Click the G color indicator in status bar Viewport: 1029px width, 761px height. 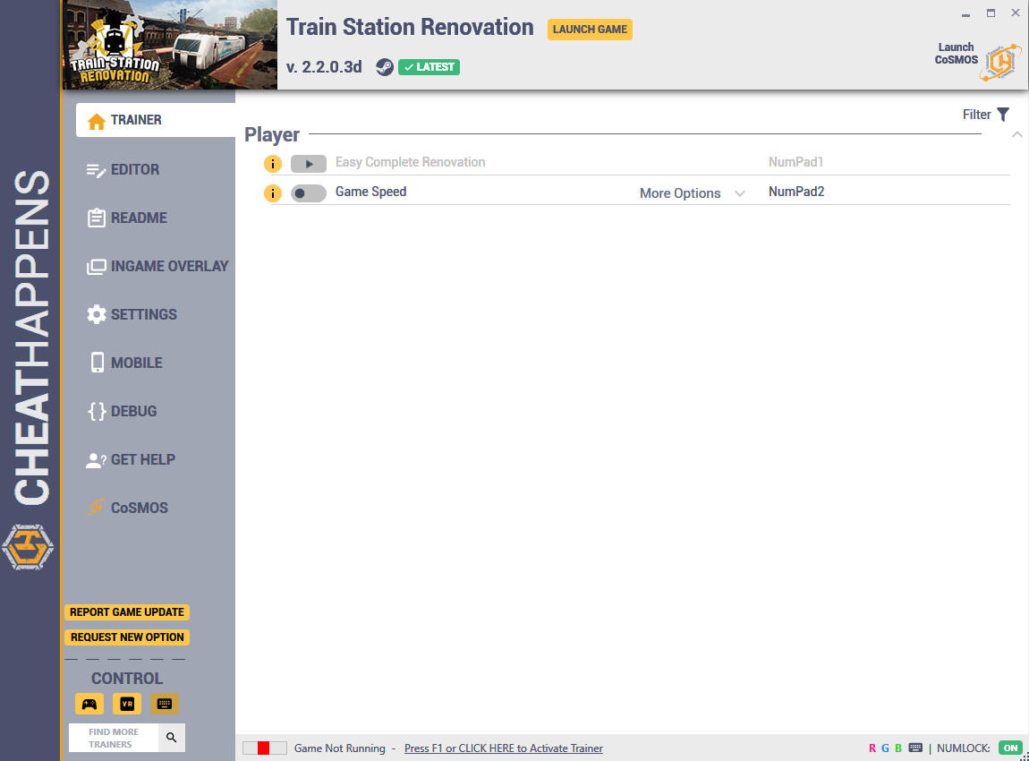(x=885, y=748)
